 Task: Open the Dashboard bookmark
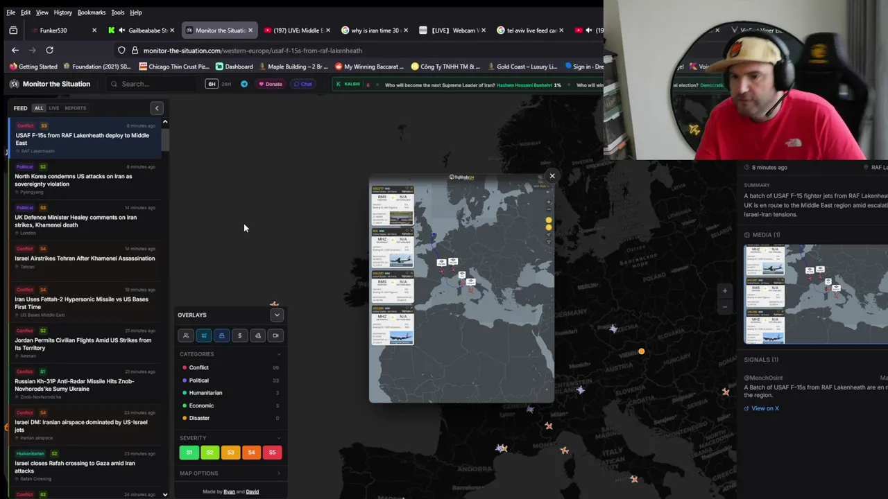(x=234, y=67)
